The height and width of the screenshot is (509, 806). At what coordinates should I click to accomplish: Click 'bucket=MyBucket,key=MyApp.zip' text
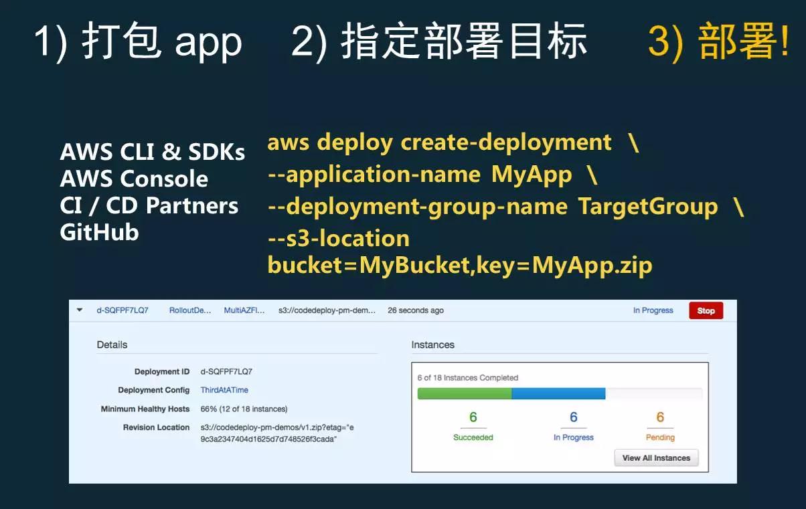[x=460, y=266]
